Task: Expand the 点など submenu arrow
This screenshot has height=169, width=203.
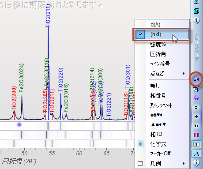Action: 184,73
